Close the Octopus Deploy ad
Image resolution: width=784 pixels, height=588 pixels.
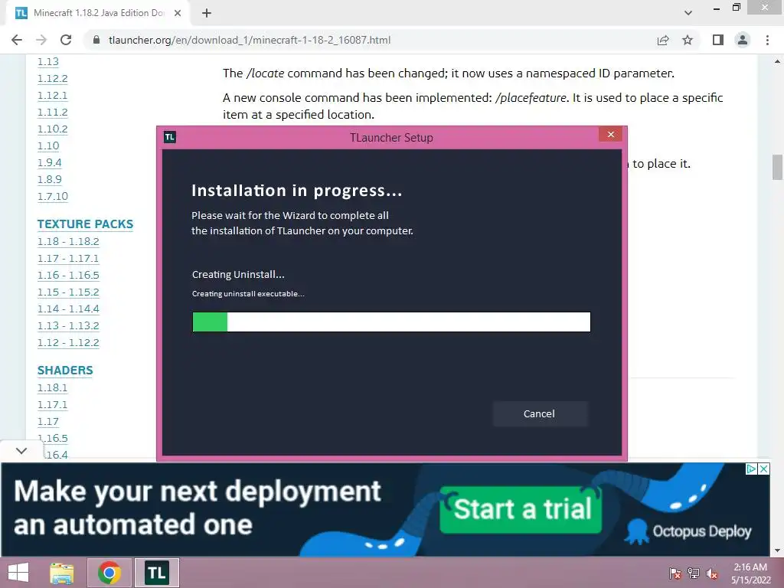764,469
